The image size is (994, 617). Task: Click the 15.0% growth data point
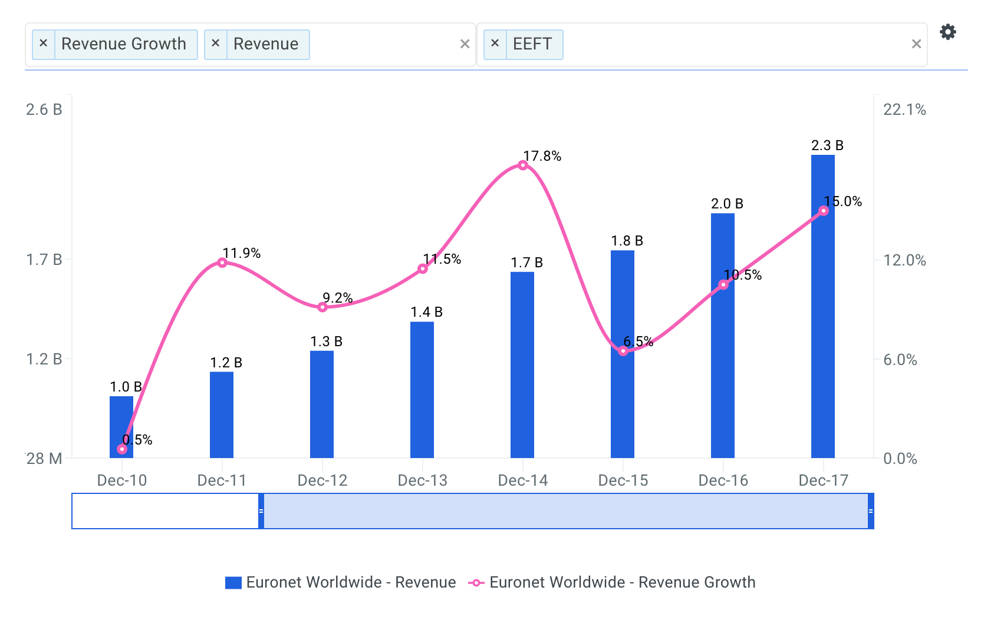824,211
